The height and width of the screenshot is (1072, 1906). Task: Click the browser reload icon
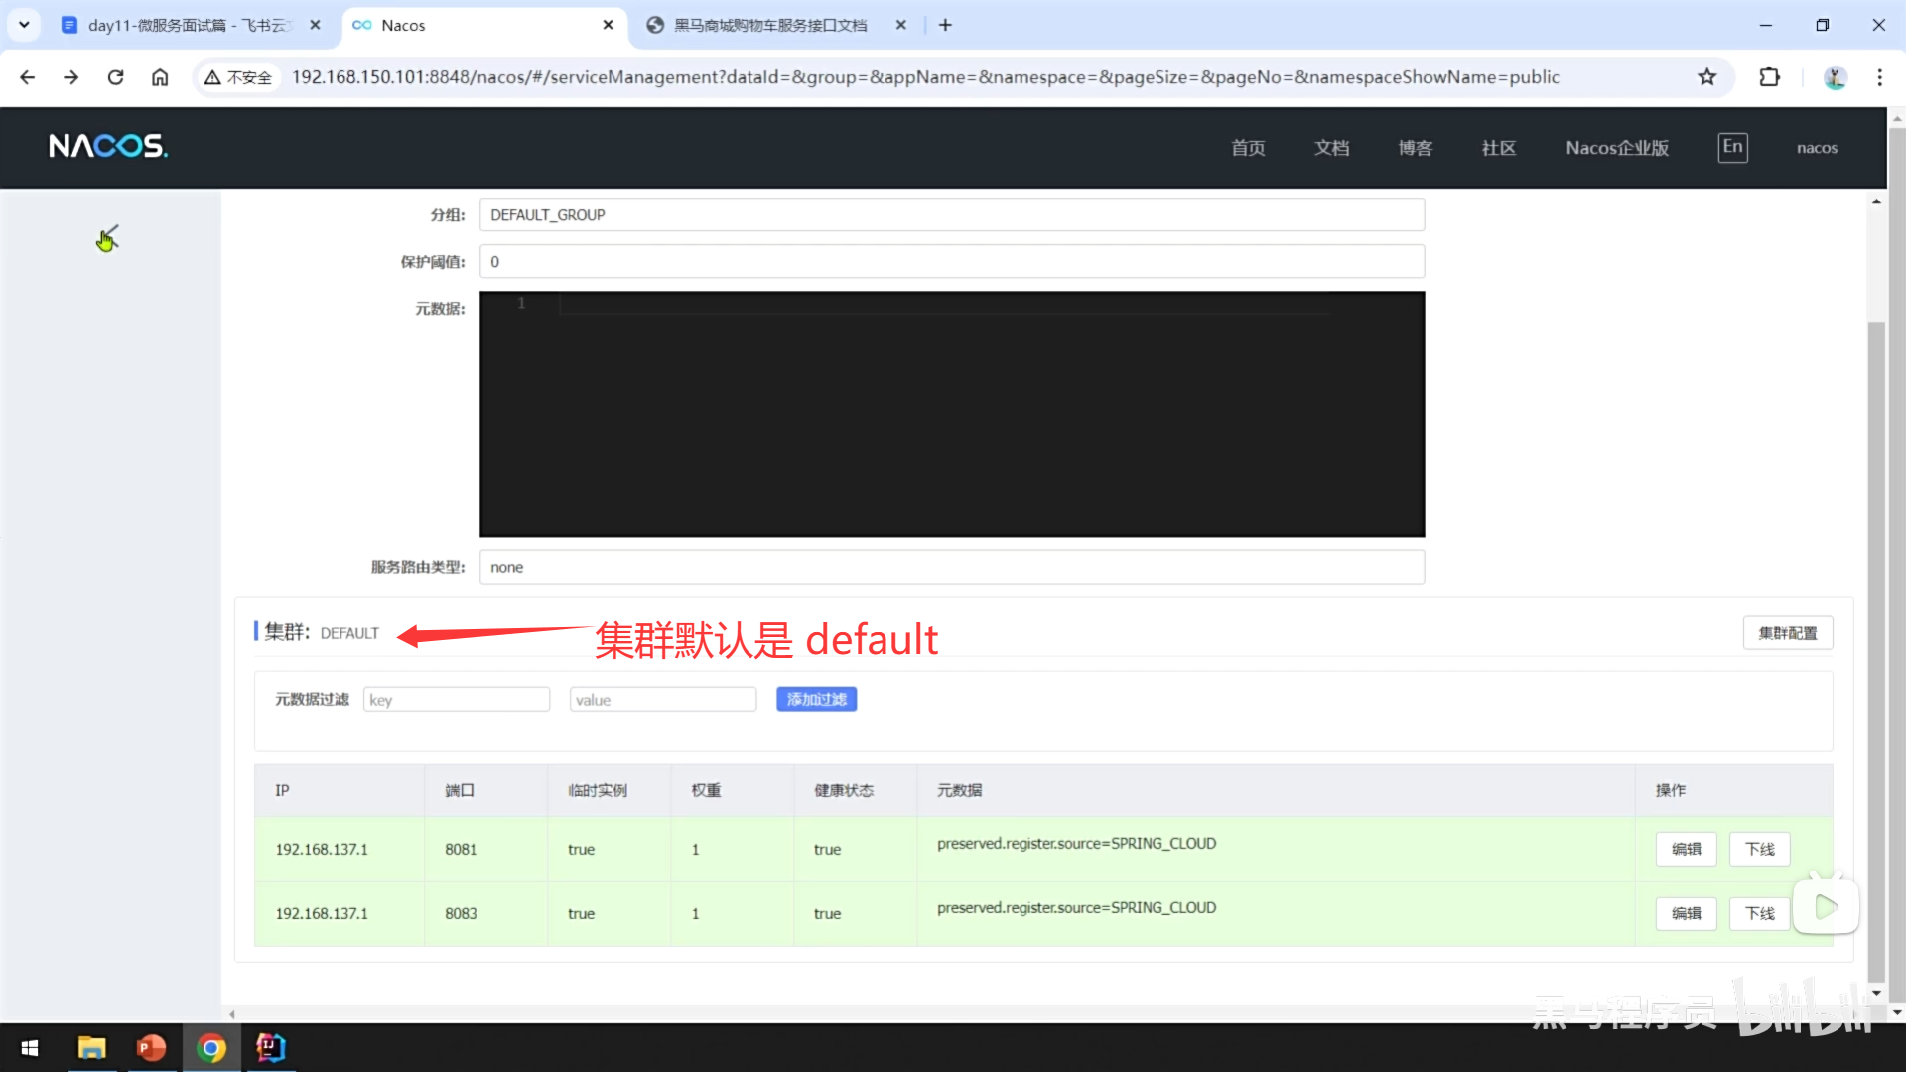(115, 77)
